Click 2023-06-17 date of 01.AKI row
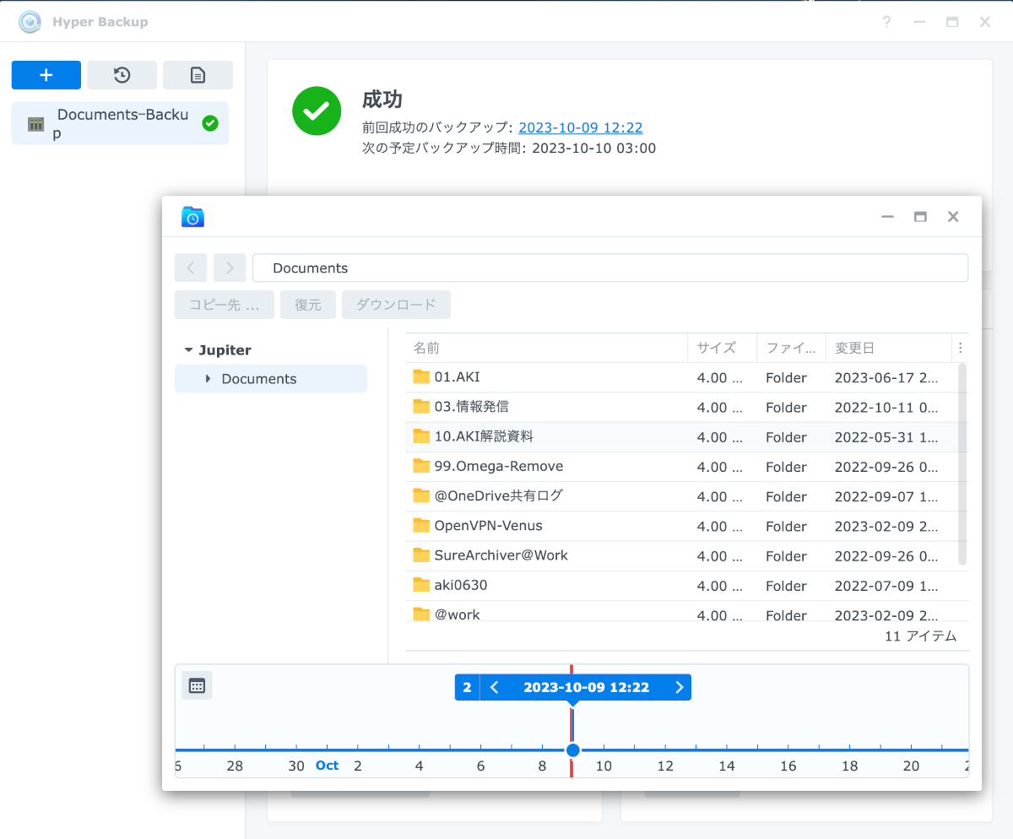The width and height of the screenshot is (1013, 839). [x=886, y=377]
